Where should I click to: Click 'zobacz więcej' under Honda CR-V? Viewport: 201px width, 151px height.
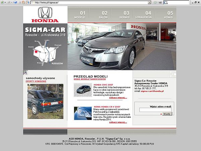point(118,122)
